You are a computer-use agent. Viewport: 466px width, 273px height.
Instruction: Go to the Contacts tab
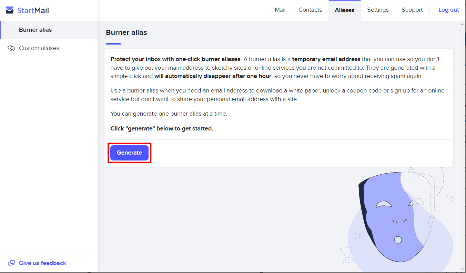click(x=310, y=10)
